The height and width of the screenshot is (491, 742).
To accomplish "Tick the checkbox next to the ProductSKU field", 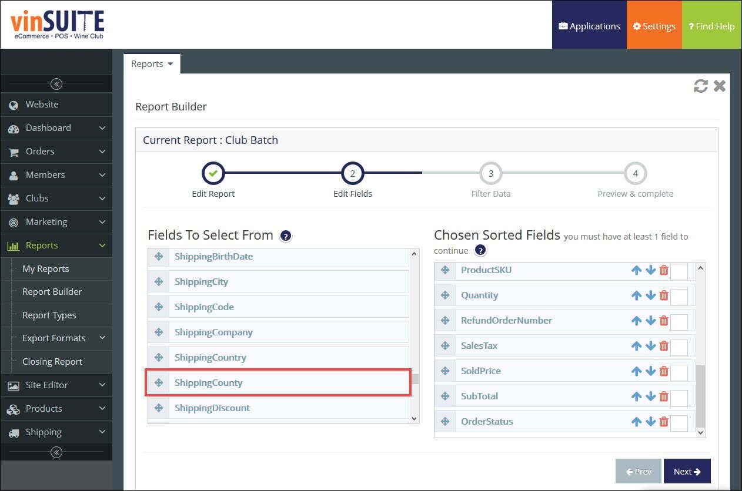I will point(679,272).
